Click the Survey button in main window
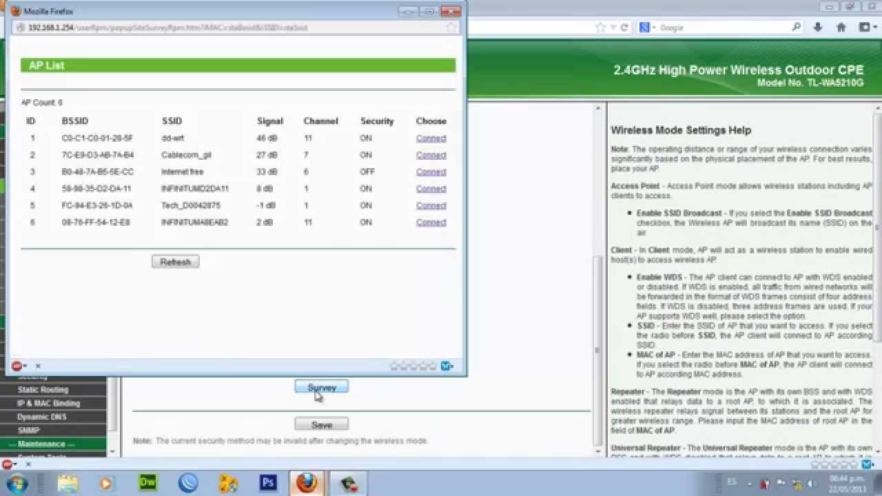Image resolution: width=882 pixels, height=496 pixels. [321, 387]
